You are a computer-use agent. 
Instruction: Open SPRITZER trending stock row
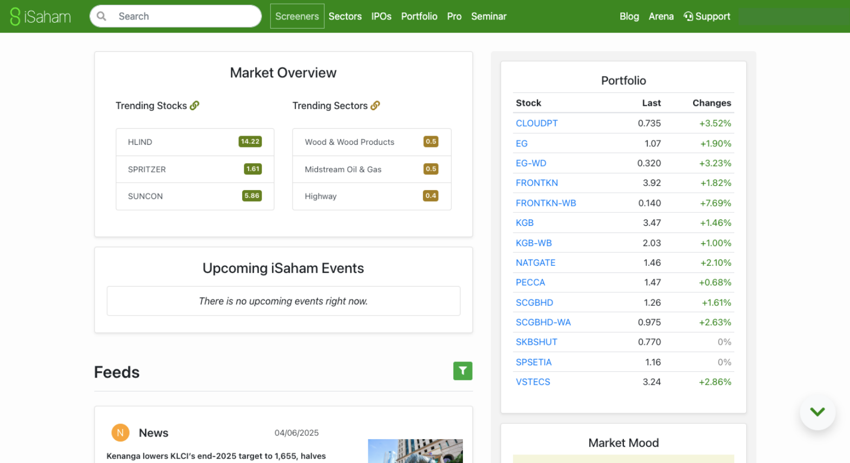(195, 169)
